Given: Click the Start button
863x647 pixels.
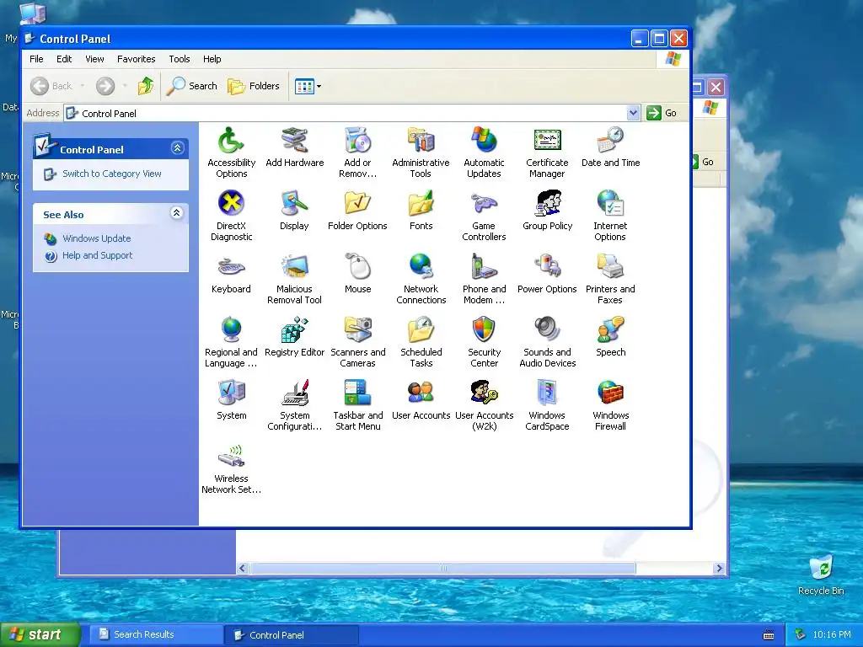Looking at the screenshot, I should point(40,634).
